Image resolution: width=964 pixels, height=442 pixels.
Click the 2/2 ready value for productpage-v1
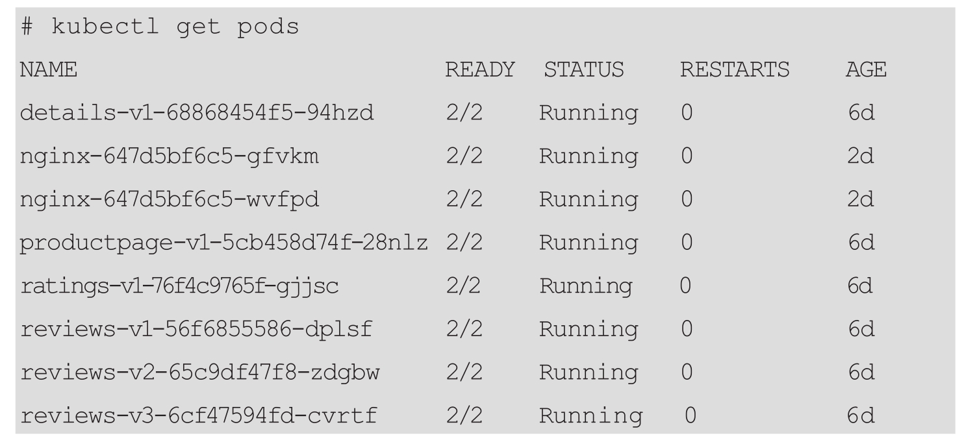pos(463,243)
